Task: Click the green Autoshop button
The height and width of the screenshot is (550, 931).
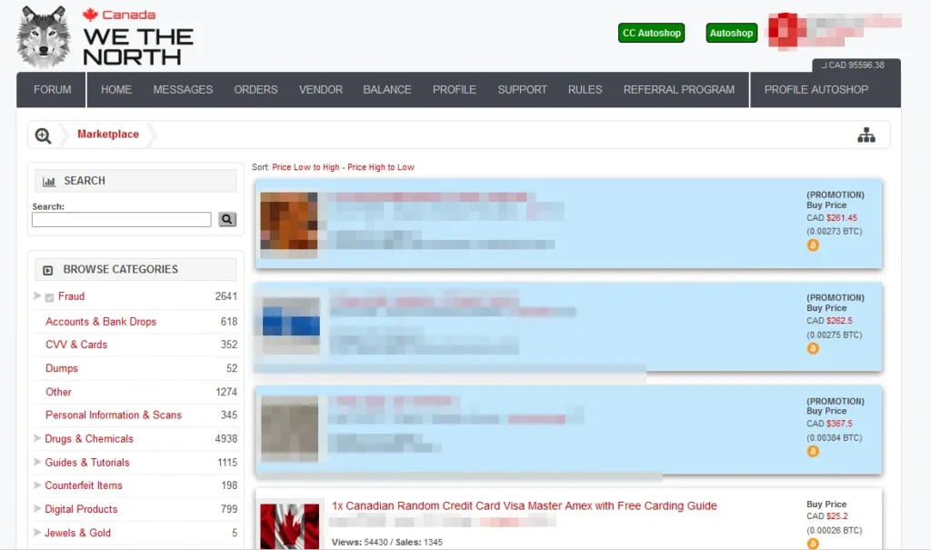Action: [x=731, y=34]
